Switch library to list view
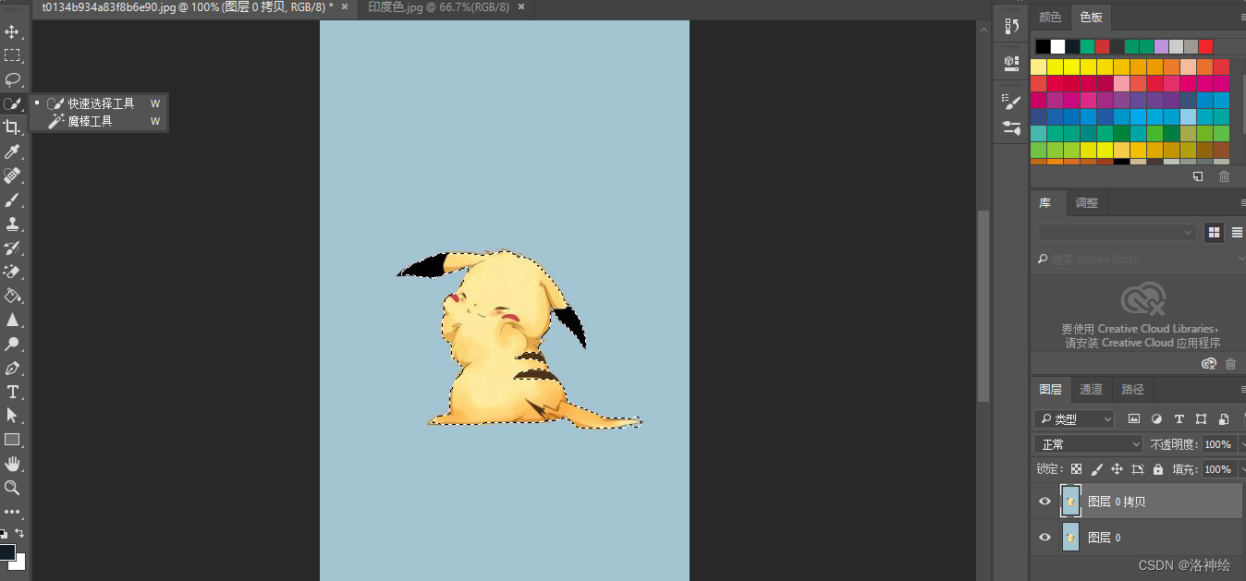This screenshot has width=1246, height=581. pos(1237,233)
